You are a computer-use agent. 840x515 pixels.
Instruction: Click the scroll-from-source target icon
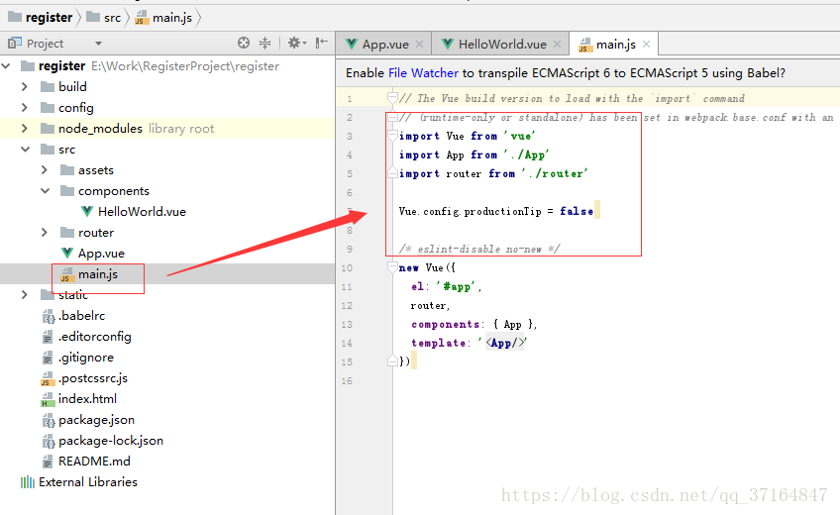tap(244, 43)
